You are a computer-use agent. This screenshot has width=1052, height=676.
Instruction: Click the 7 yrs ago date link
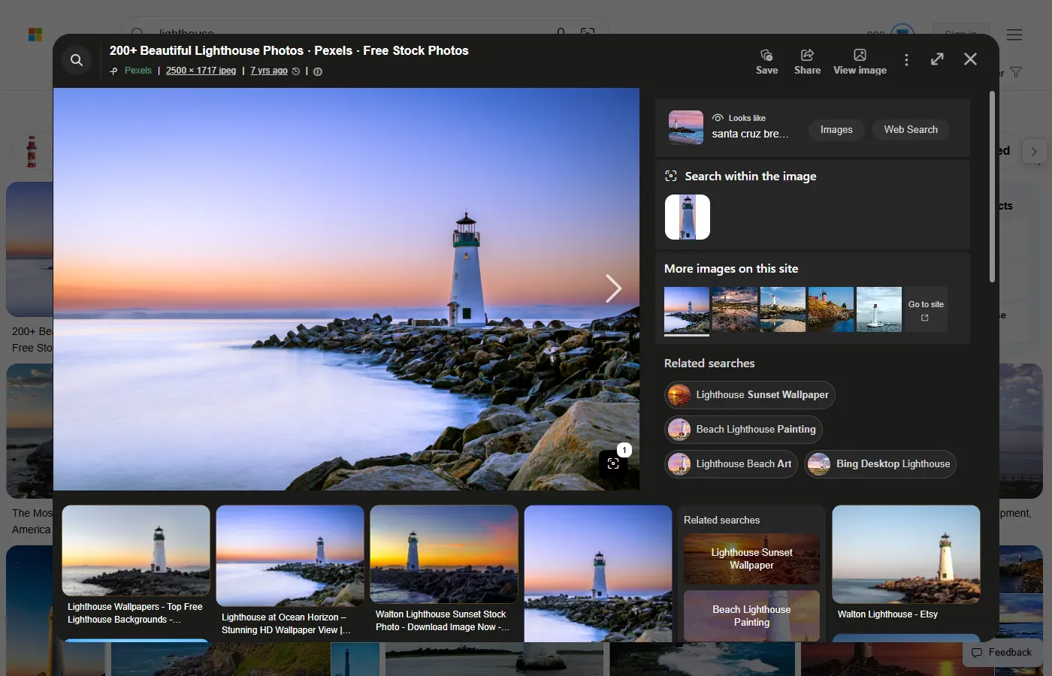tap(269, 71)
